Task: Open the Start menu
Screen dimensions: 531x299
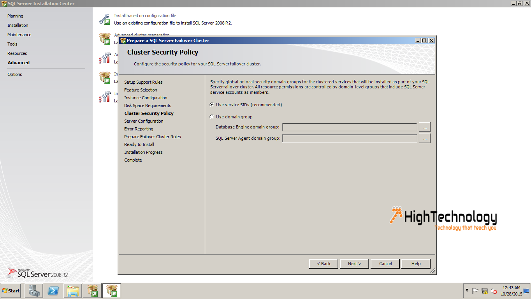Action: click(11, 290)
